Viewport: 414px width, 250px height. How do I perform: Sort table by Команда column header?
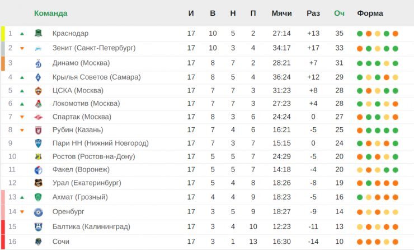click(51, 13)
